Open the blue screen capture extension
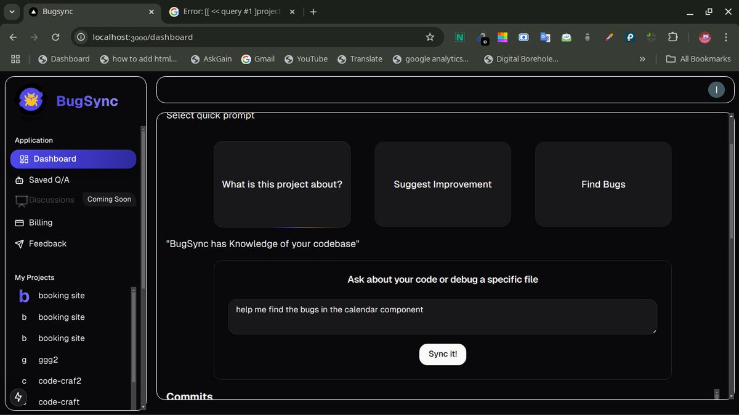 coord(523,37)
